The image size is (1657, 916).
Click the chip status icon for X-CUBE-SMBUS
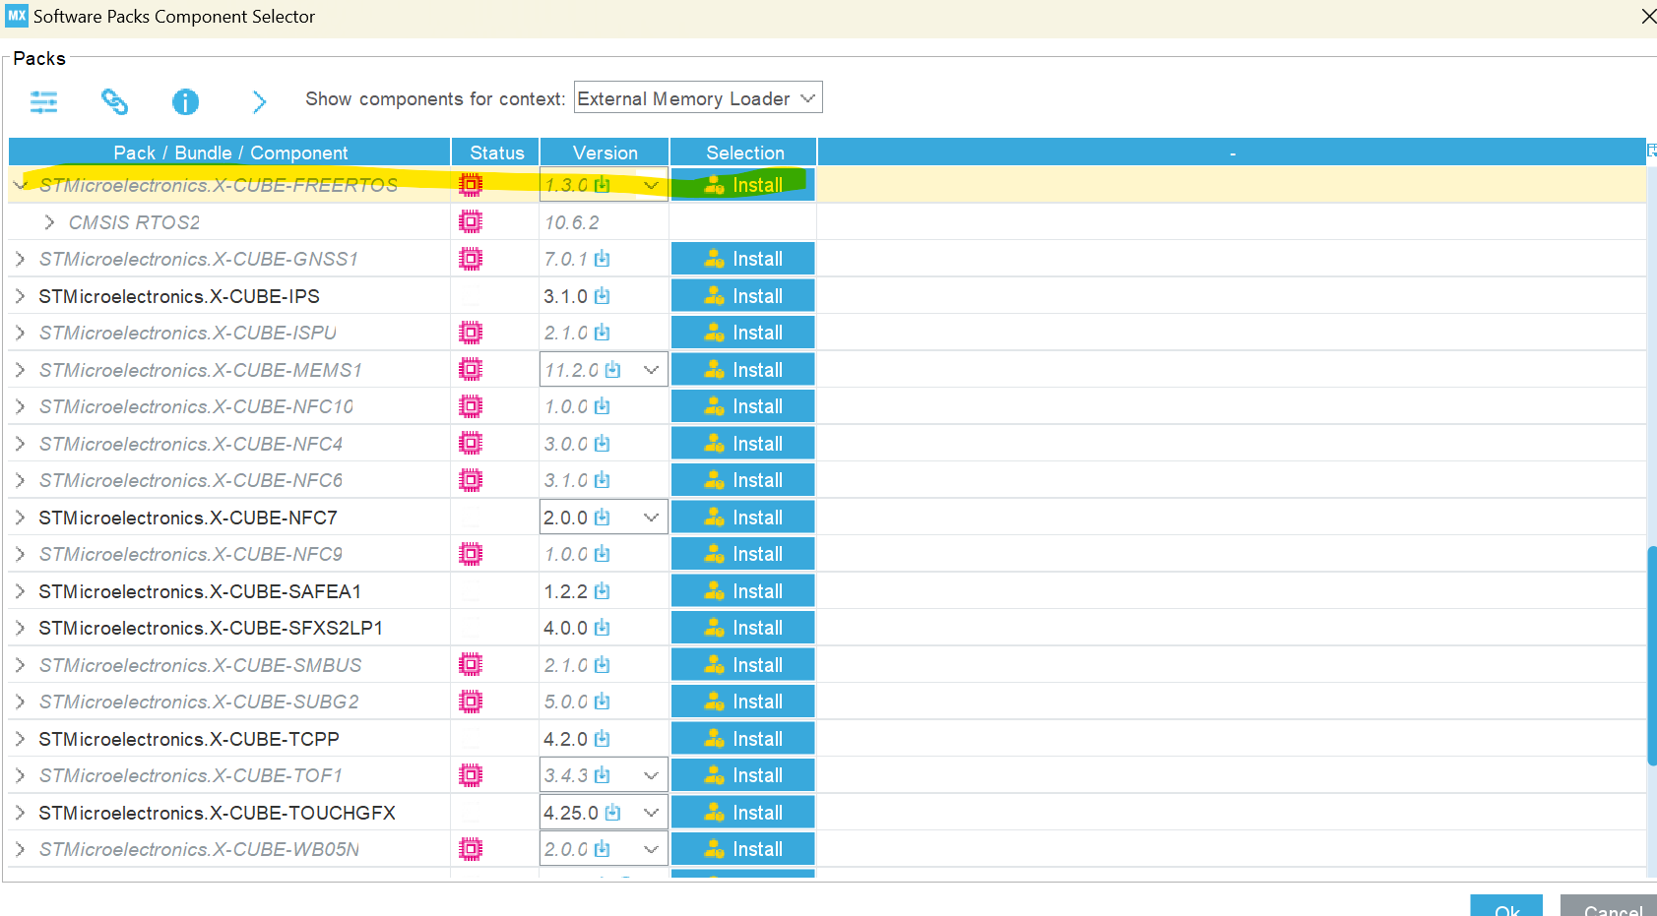(x=472, y=664)
